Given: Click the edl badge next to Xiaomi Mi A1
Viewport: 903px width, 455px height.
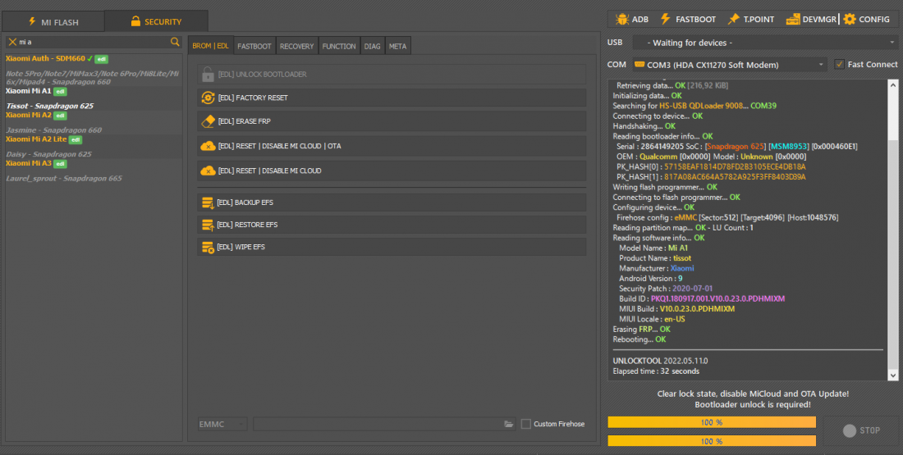Looking at the screenshot, I should pos(61,92).
